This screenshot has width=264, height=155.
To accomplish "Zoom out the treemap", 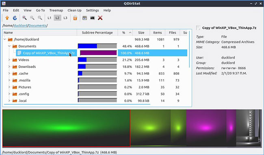I will pyautogui.click(x=32, y=18).
